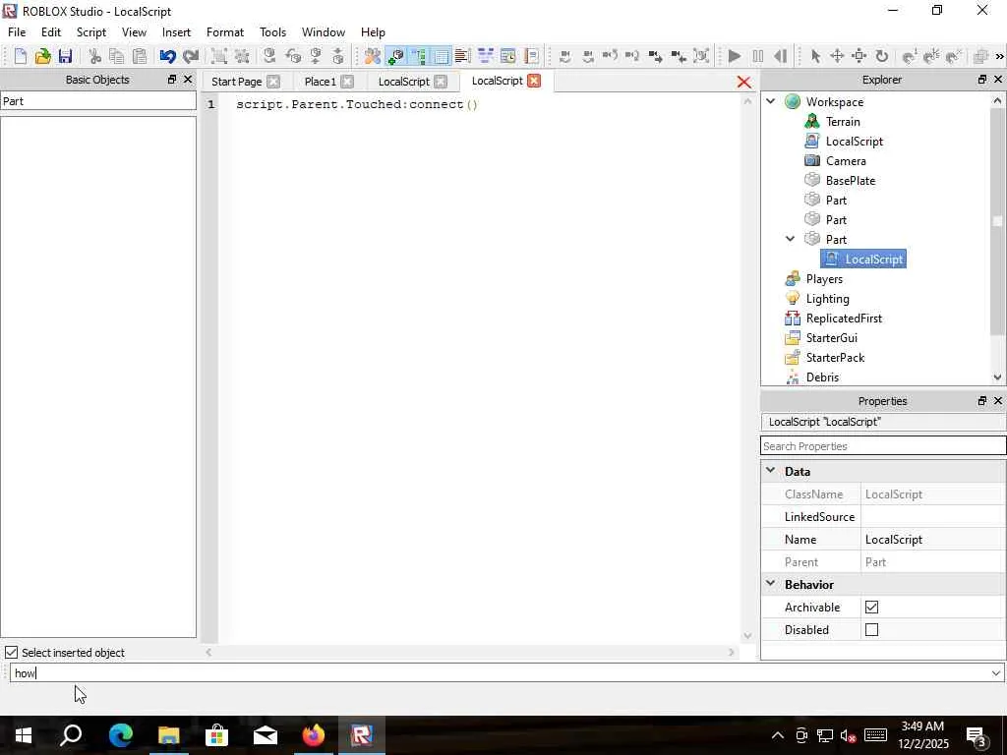The image size is (1007, 755).
Task: Select Players in Explorer
Action: pyautogui.click(x=824, y=278)
